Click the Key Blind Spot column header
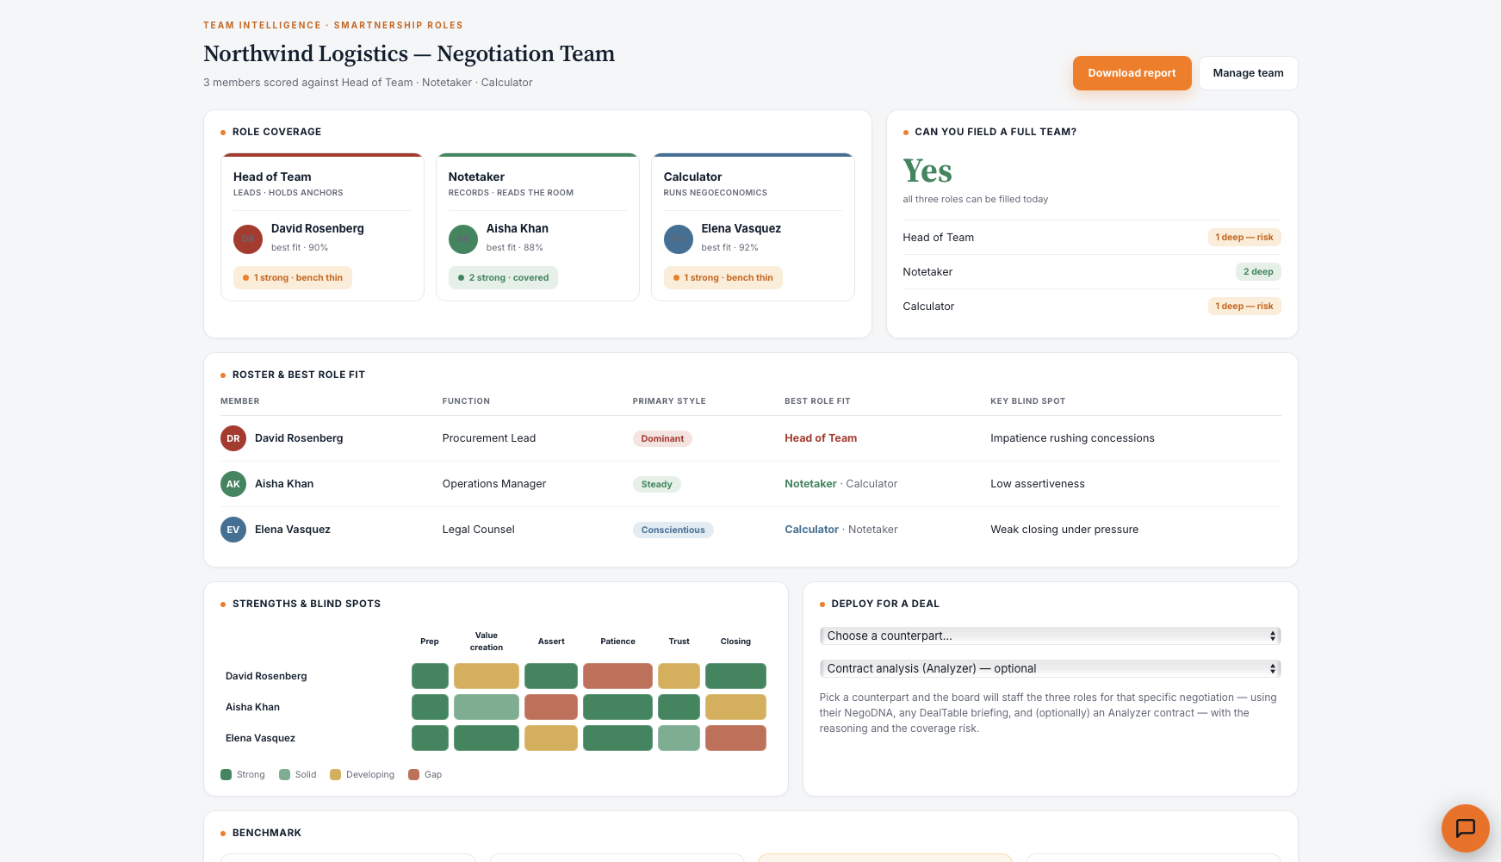Viewport: 1501px width, 862px height. 1027,401
